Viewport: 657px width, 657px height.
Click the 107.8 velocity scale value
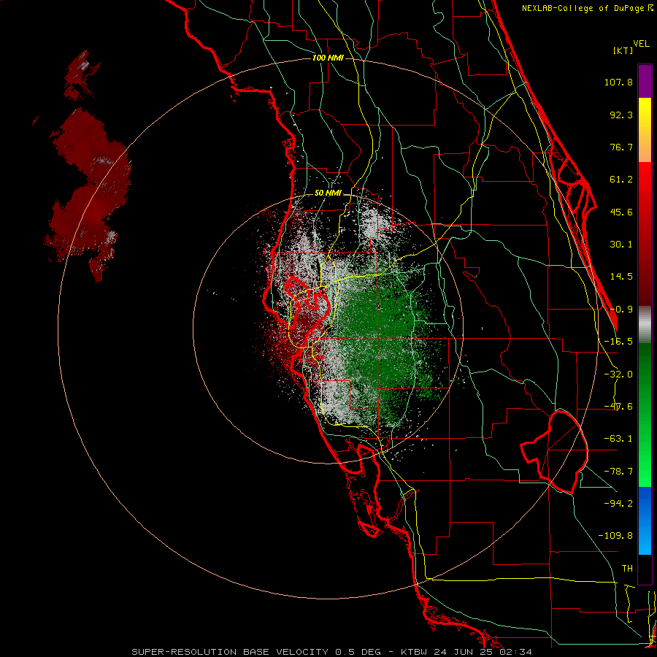click(x=618, y=82)
